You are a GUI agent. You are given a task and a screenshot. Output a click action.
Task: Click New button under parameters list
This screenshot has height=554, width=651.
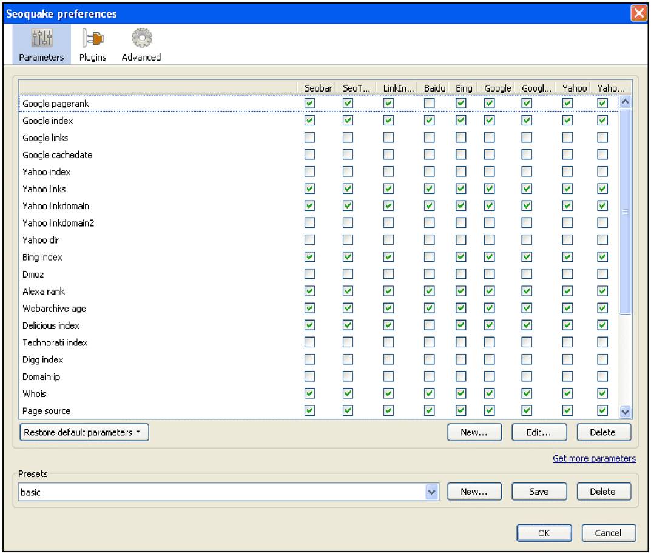point(474,432)
